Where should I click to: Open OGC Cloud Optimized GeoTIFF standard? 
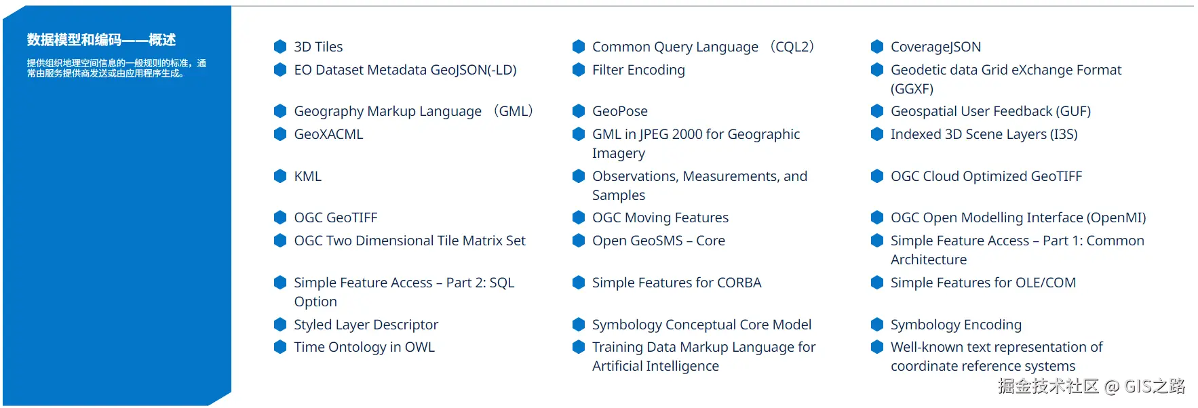pyautogui.click(x=986, y=176)
